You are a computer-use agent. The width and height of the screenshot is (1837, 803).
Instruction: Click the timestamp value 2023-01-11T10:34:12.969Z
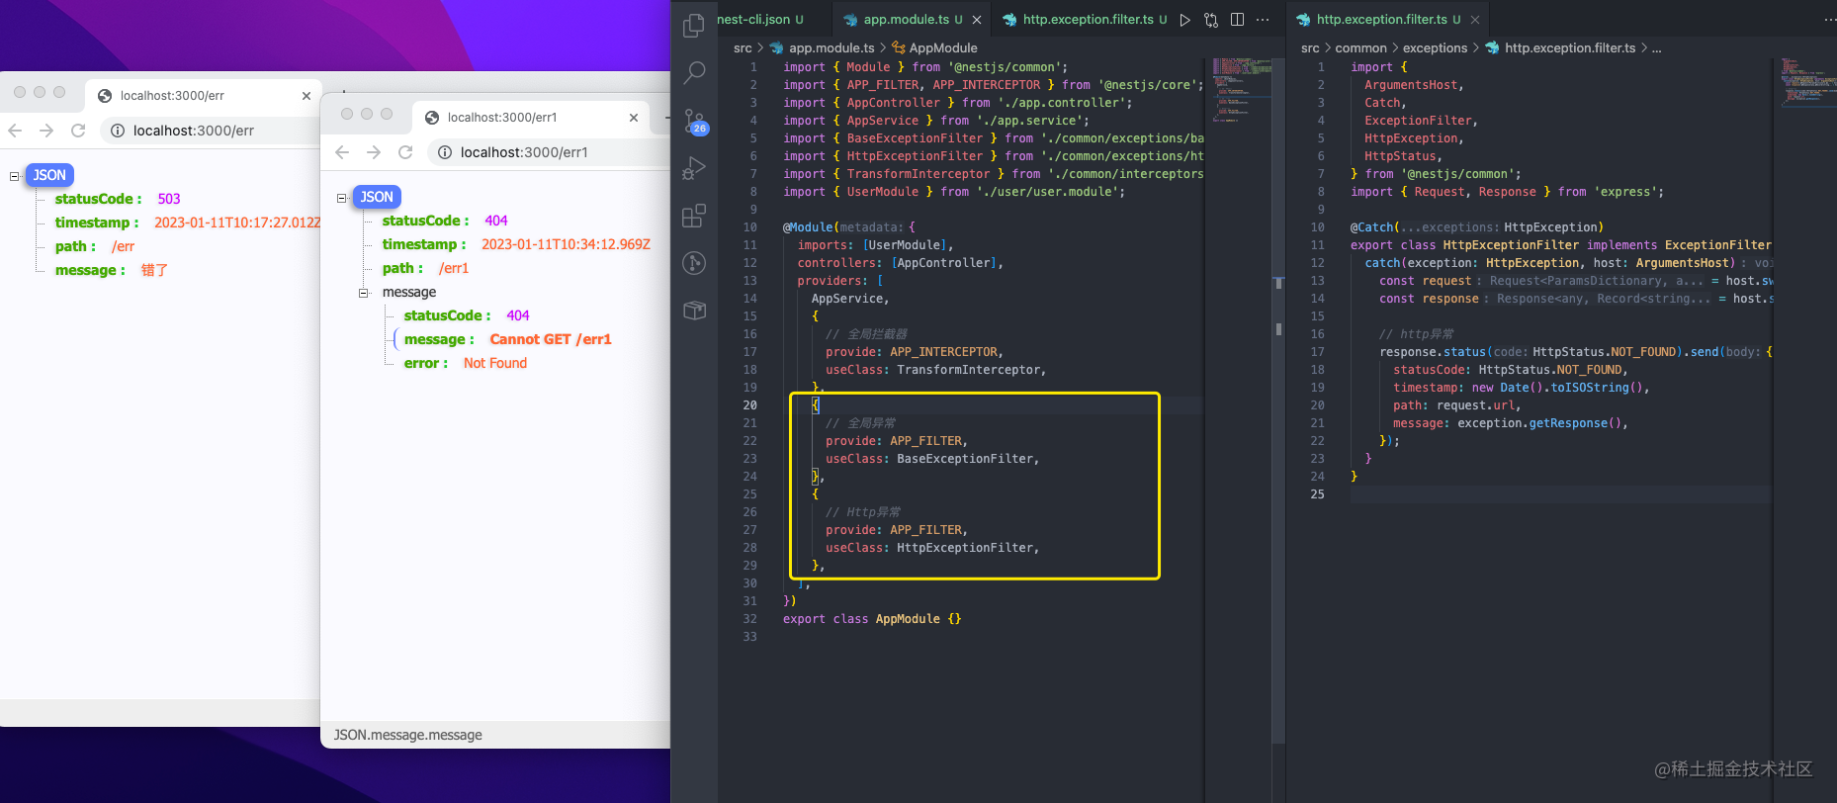[x=566, y=244]
